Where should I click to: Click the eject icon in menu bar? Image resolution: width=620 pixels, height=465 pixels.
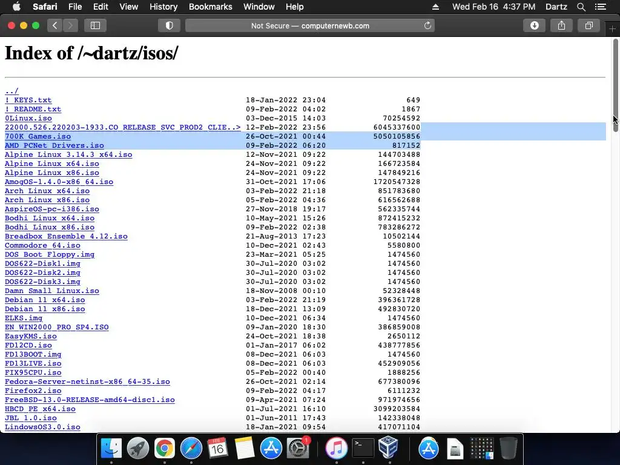point(435,7)
